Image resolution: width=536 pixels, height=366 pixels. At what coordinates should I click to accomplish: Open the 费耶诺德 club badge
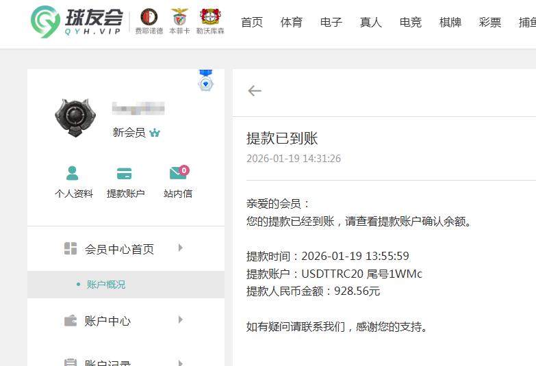click(149, 21)
